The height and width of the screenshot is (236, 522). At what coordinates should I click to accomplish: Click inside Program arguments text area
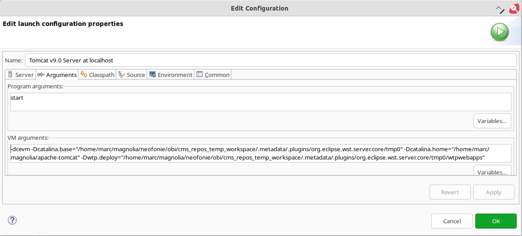pyautogui.click(x=261, y=102)
